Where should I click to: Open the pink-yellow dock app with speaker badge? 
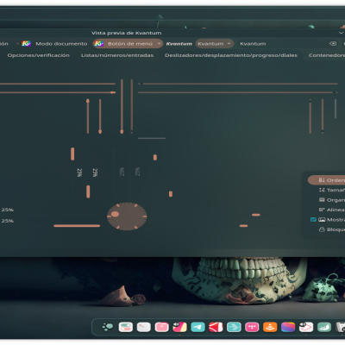pyautogui.click(x=179, y=327)
